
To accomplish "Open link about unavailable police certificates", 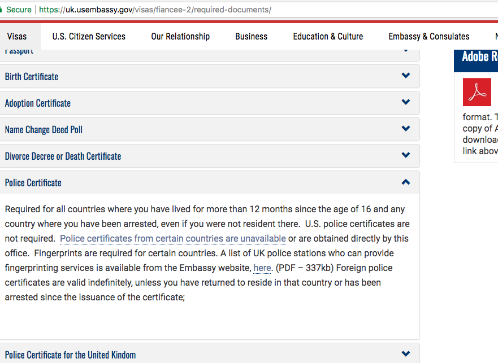I will 173,239.
